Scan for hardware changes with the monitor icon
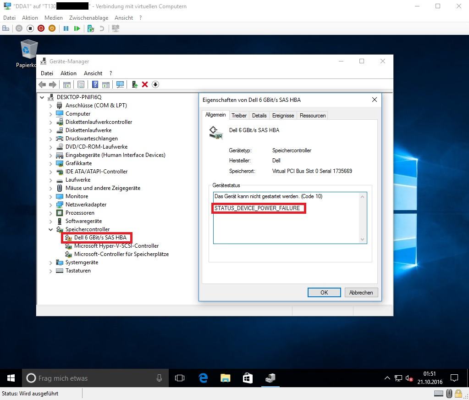The width and height of the screenshot is (469, 400). coord(120,85)
